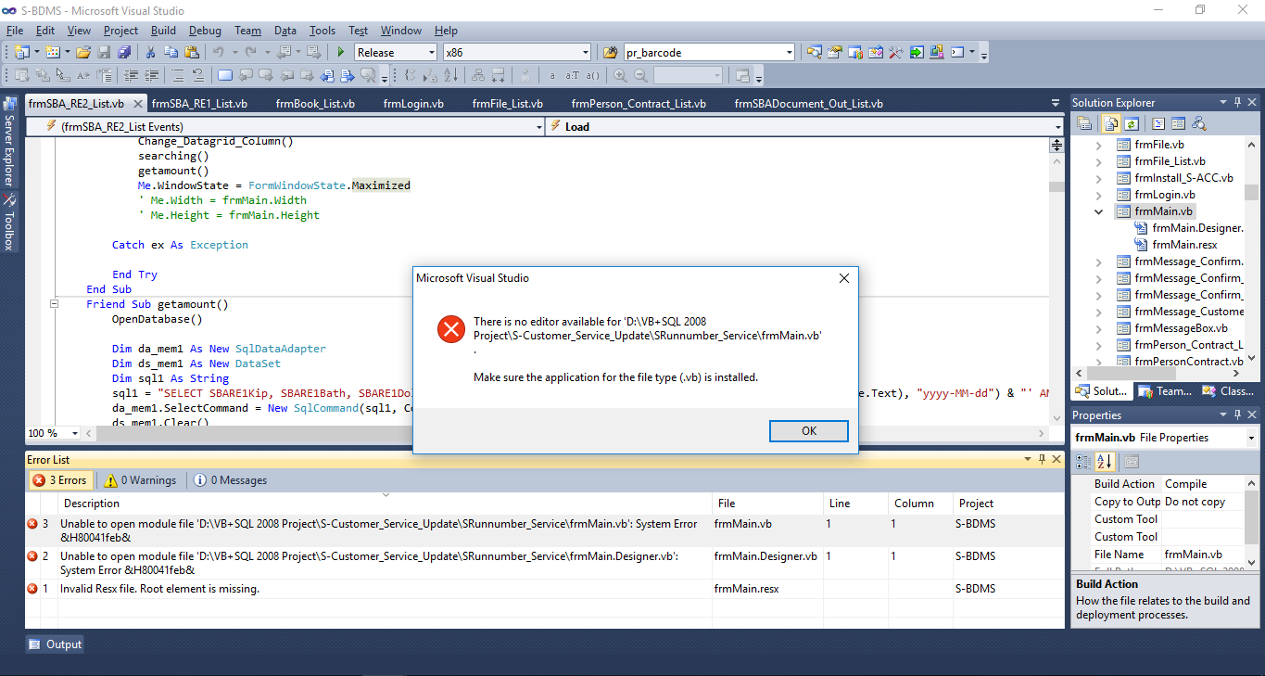Pin the Properties panel

(x=1235, y=415)
